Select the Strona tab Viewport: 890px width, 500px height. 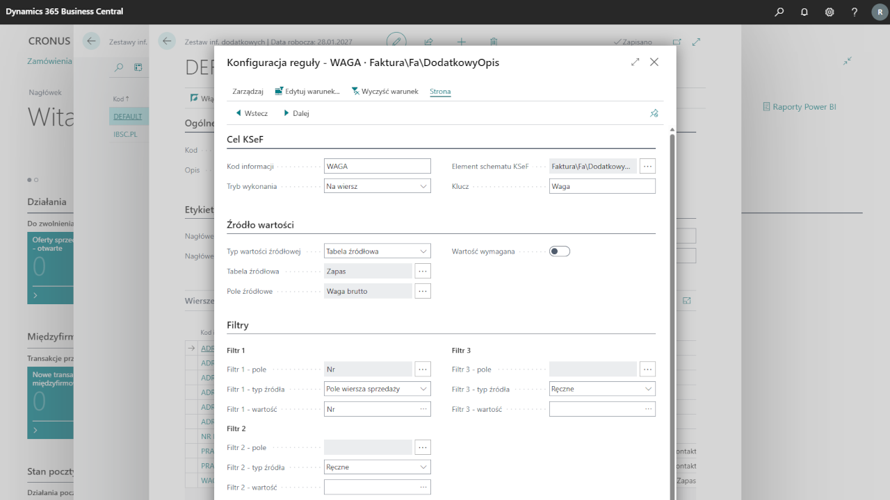(440, 91)
